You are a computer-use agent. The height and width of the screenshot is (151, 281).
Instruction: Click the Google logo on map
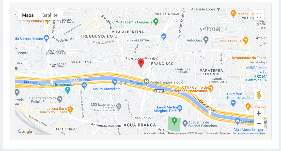(x=25, y=131)
